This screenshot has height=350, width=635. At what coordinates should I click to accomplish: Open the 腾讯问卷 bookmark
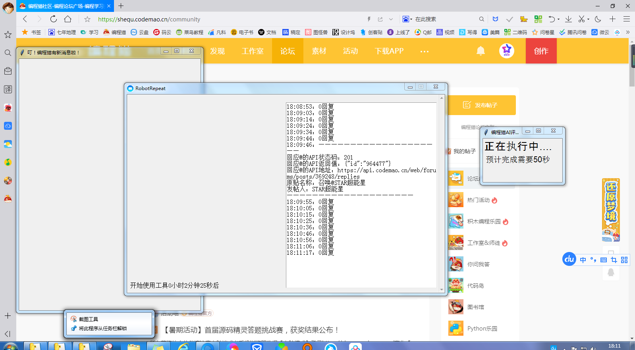pos(573,32)
